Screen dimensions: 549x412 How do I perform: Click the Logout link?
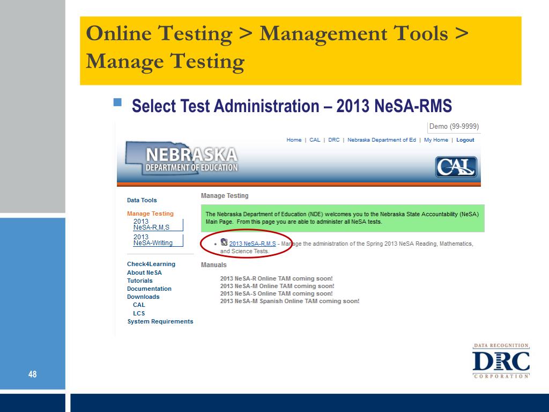coord(465,140)
